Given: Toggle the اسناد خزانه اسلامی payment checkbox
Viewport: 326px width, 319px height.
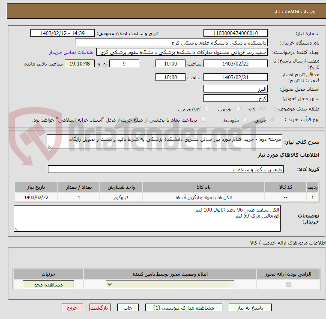Looking at the screenshot, I should point(203,119).
